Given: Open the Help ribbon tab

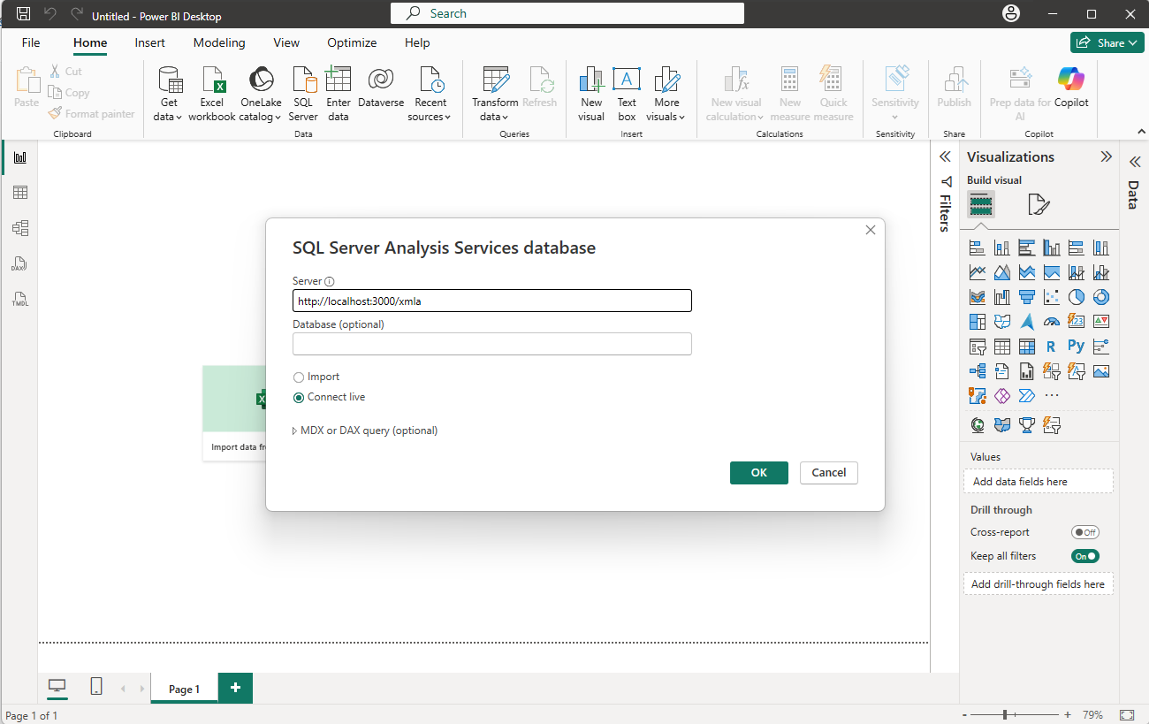Looking at the screenshot, I should 417,42.
